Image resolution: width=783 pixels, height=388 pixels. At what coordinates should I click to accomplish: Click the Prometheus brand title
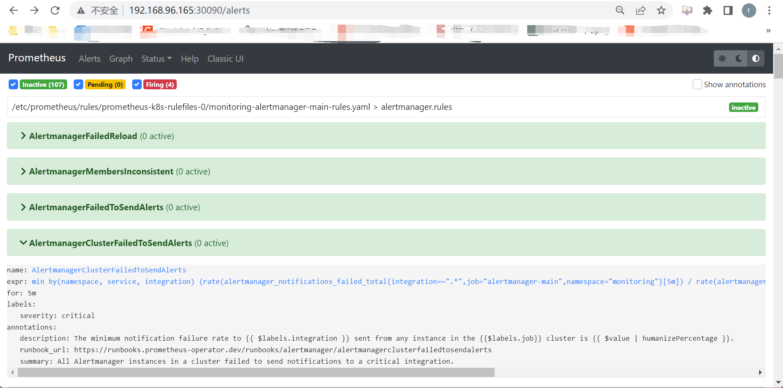pos(37,58)
